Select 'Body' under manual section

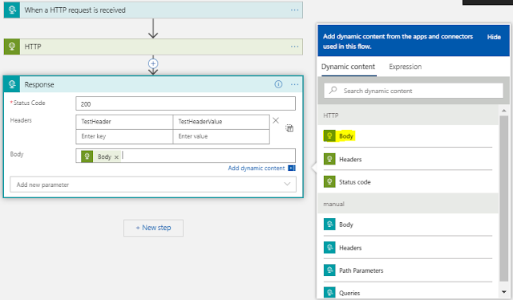pyautogui.click(x=346, y=225)
